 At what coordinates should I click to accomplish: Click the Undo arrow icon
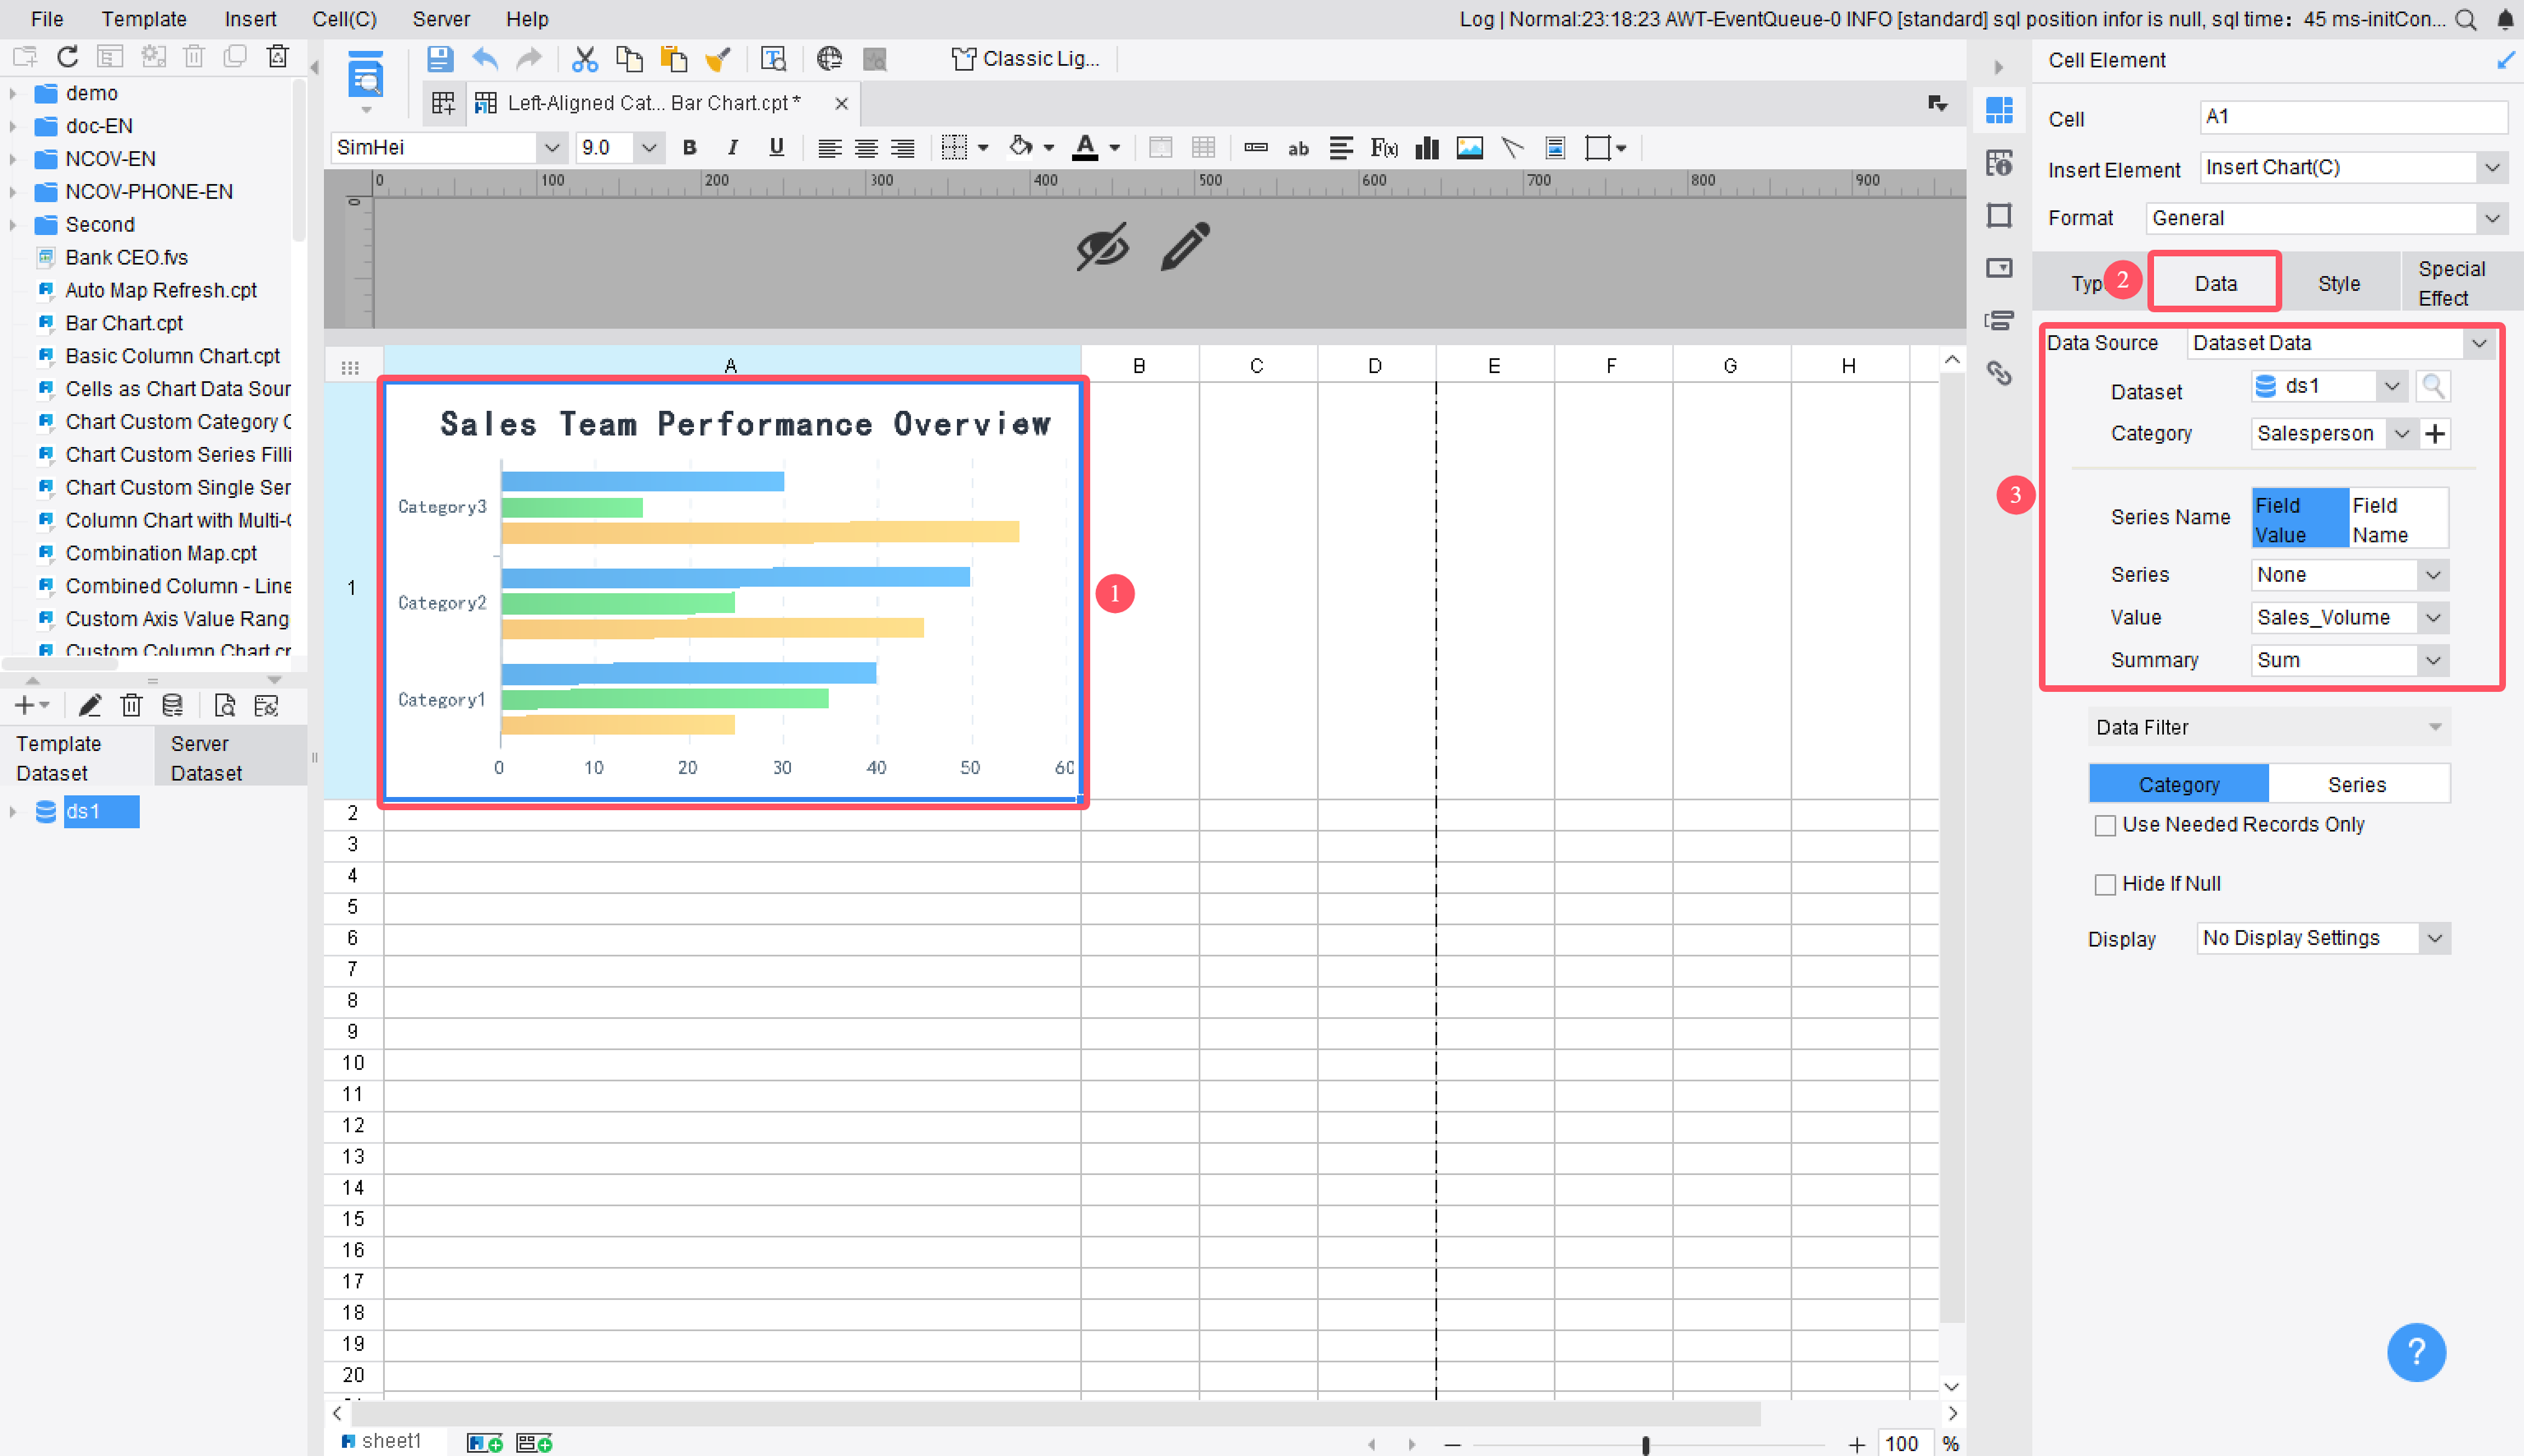click(485, 59)
